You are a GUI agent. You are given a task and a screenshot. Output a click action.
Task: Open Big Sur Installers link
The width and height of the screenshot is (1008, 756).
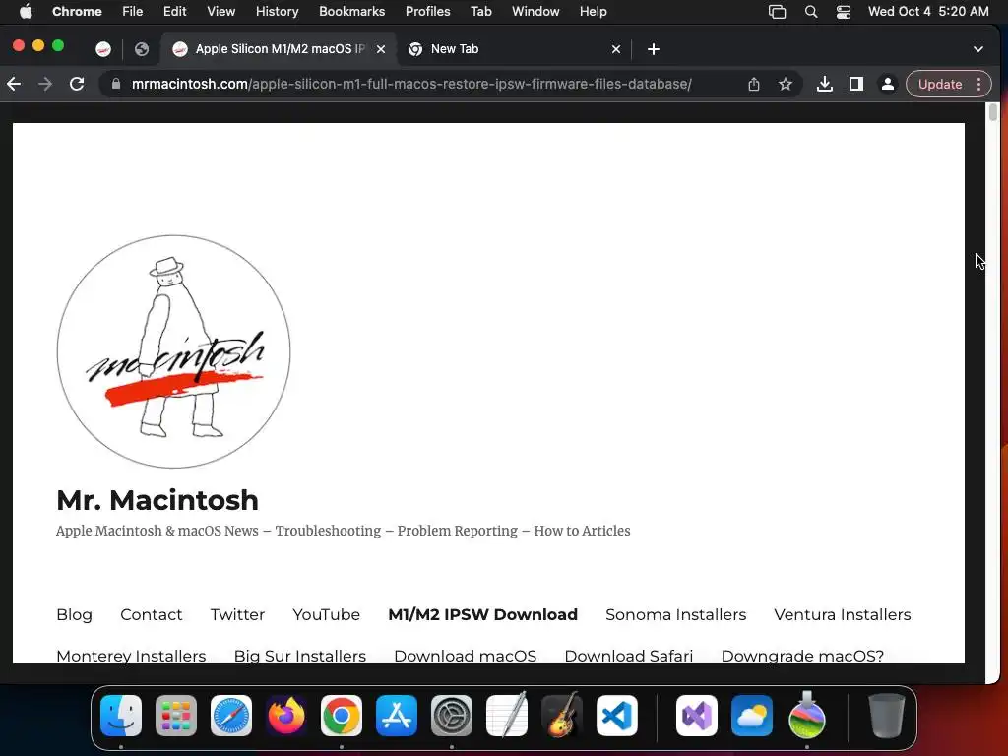[299, 655]
